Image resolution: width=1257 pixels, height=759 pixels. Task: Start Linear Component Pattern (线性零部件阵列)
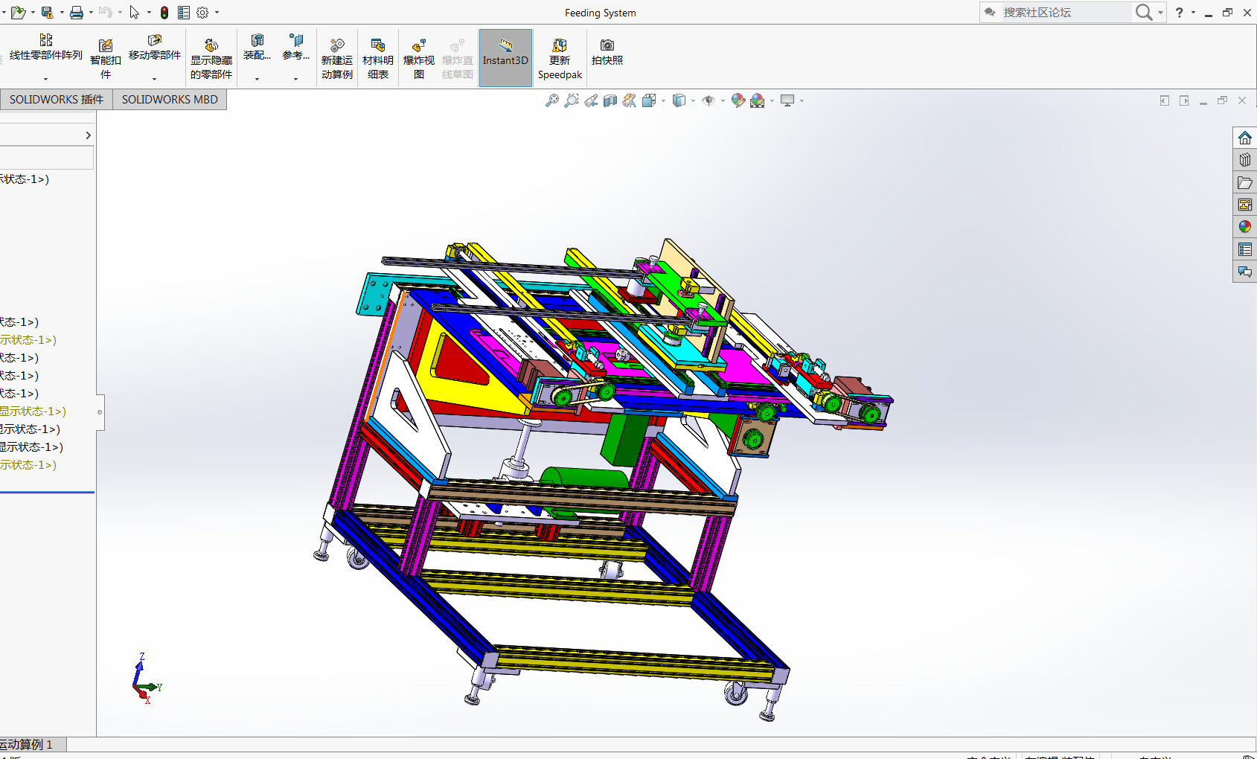pos(46,48)
